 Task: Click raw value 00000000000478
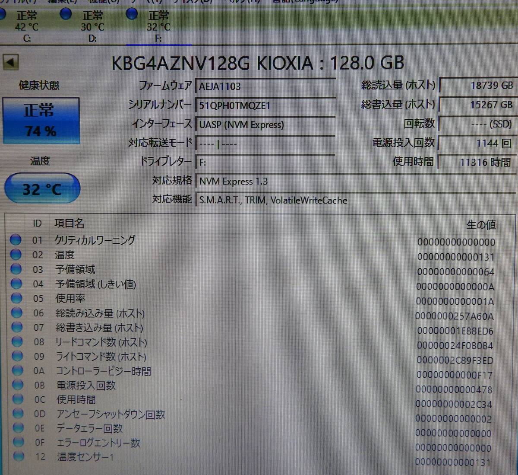coord(454,390)
